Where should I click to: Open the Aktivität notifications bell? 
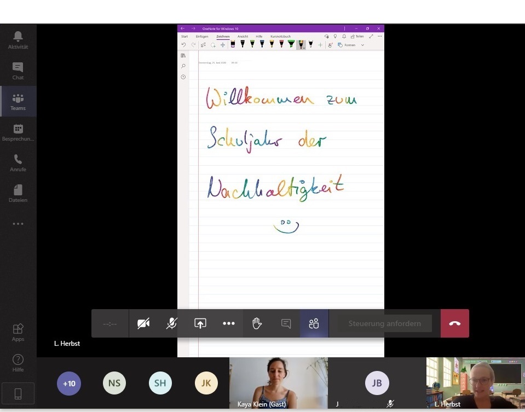[18, 40]
